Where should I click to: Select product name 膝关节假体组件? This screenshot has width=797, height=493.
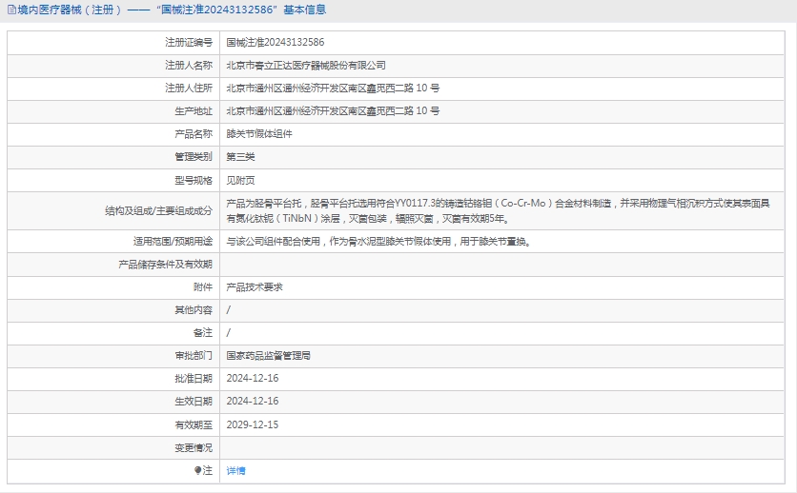pos(259,134)
